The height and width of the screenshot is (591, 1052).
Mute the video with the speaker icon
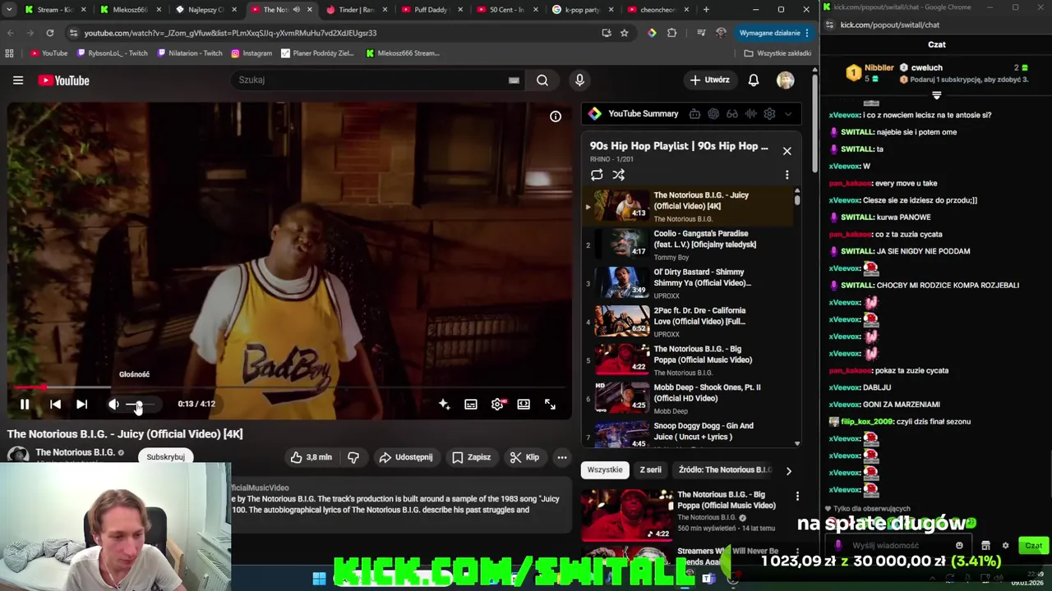(113, 404)
